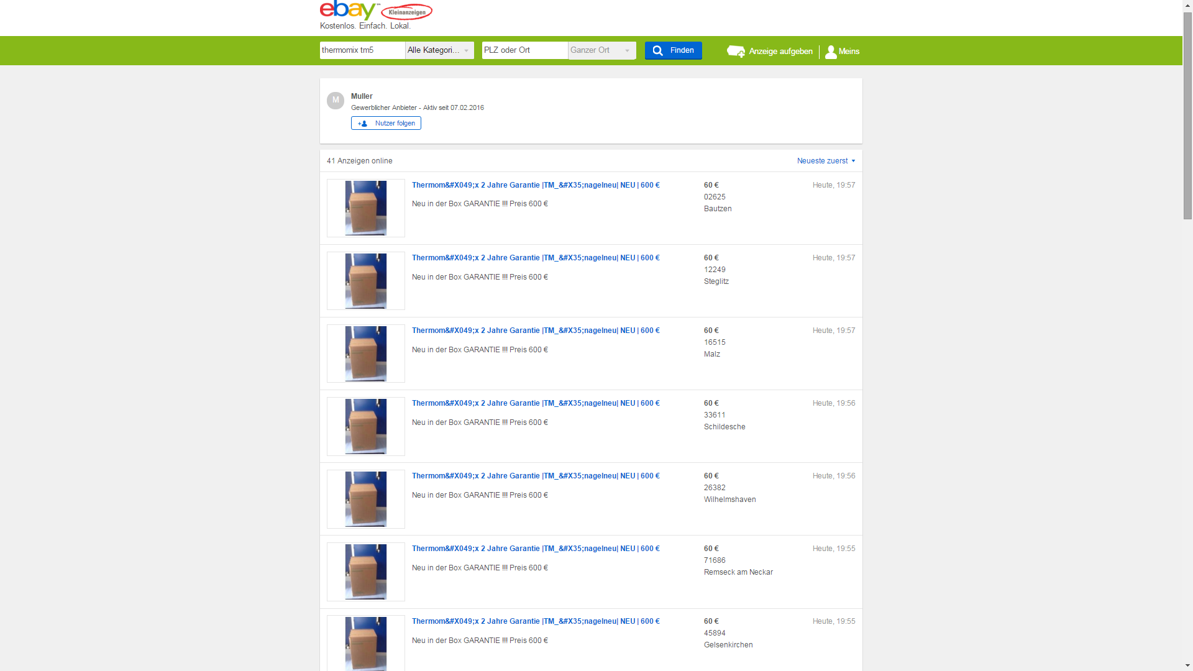Open the Alle Kategorien dropdown
This screenshot has width=1193, height=671.
439,50
